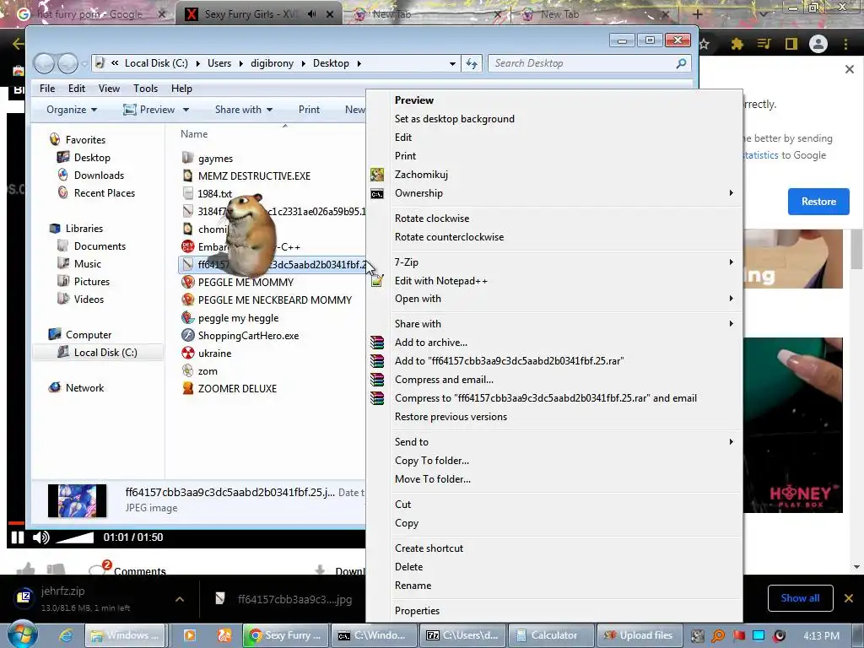The width and height of the screenshot is (864, 648).
Task: Click the PEGGLE ME NECKBEARD MOMMY icon
Action: (x=188, y=300)
